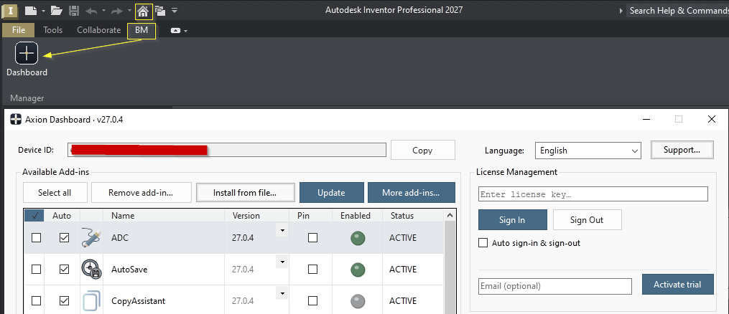Toggle Auto checkbox for CopyAssistant
The image size is (729, 314).
tap(64, 300)
